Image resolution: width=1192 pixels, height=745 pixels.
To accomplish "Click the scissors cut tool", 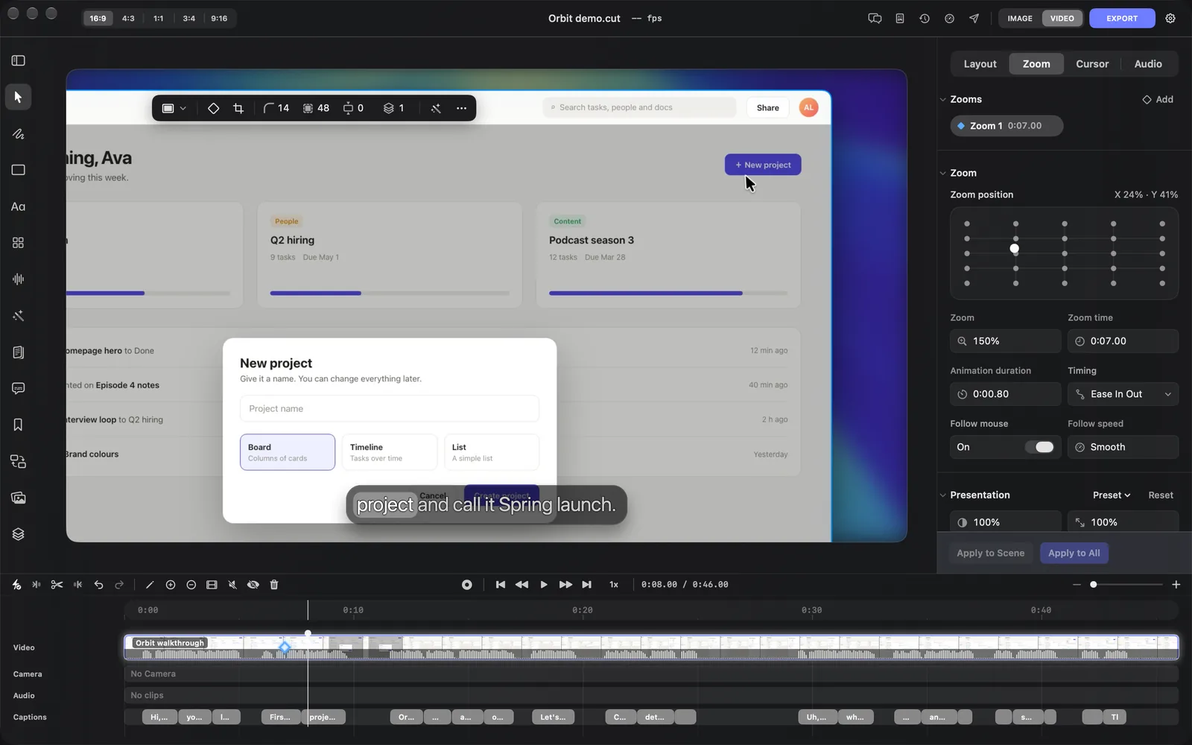I will (57, 585).
